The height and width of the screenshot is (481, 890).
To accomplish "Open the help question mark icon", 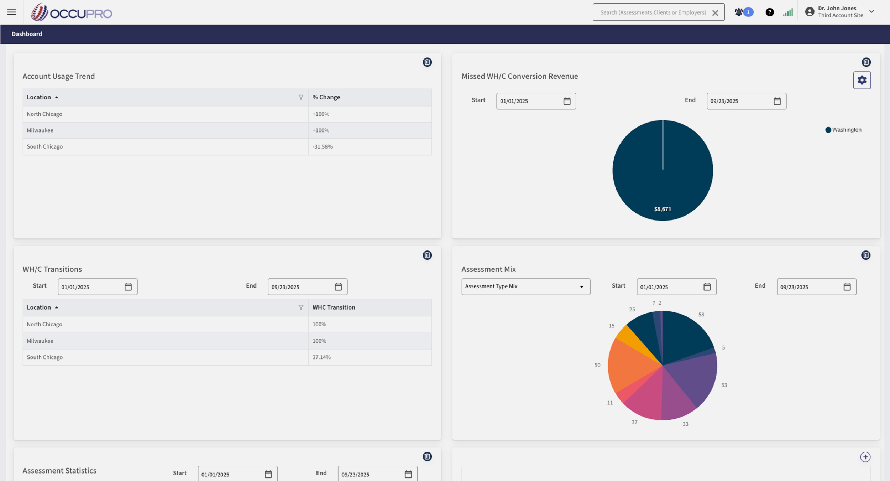I will pyautogui.click(x=769, y=12).
